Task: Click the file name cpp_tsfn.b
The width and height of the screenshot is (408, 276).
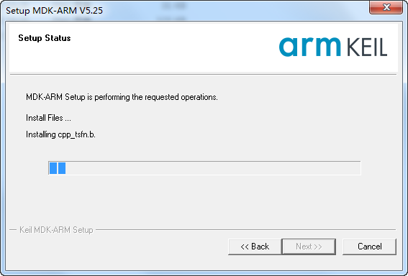Action: click(77, 134)
